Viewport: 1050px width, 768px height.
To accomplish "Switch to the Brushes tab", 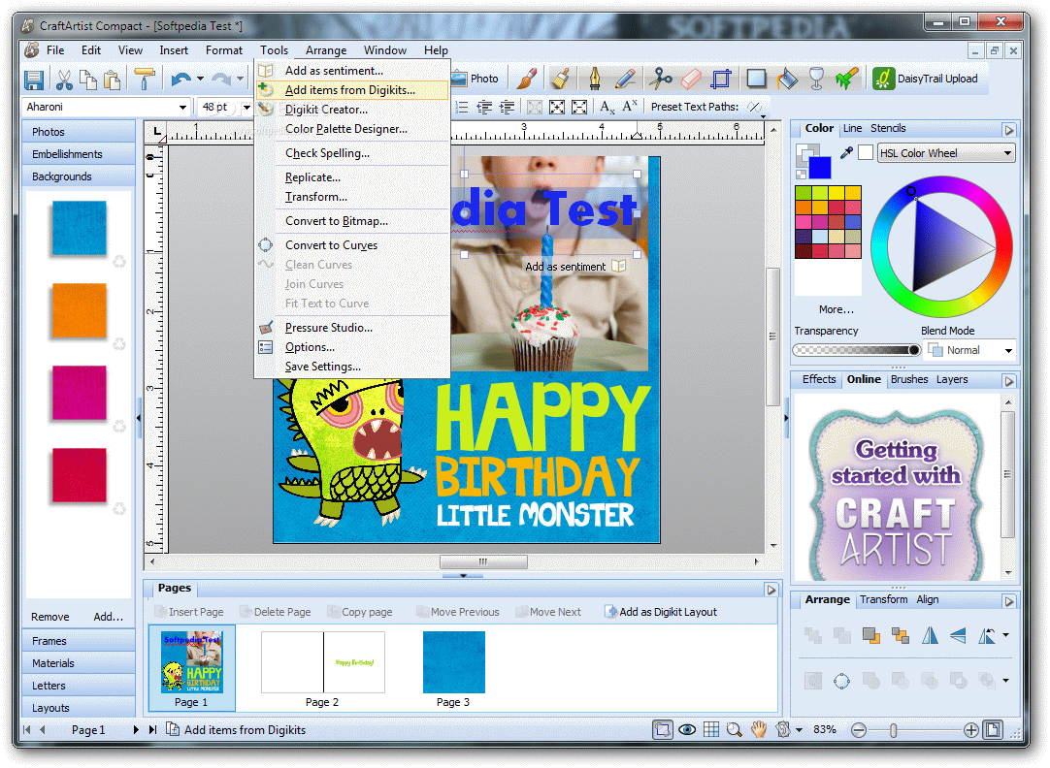I will click(x=908, y=379).
